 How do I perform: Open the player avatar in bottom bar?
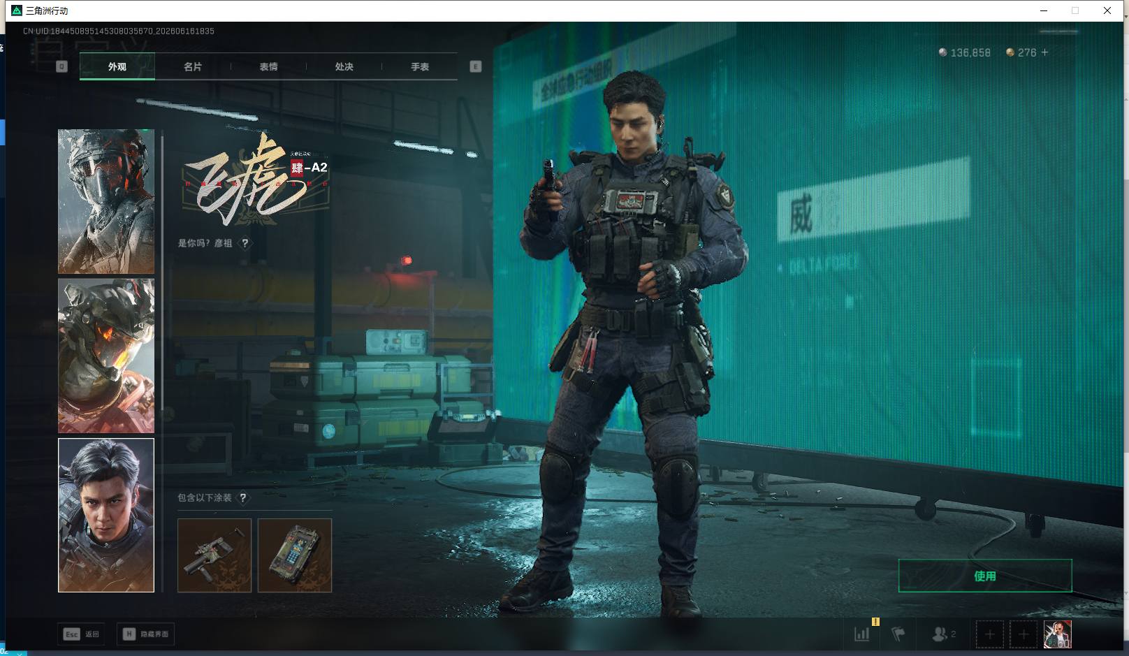point(1058,634)
